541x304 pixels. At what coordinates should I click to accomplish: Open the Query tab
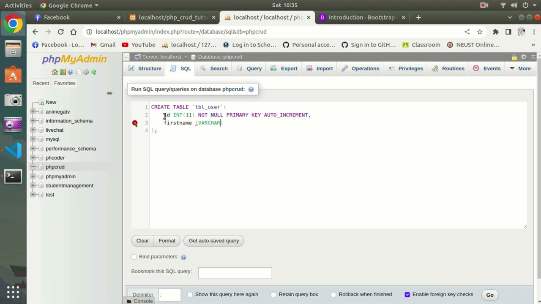[x=249, y=68]
